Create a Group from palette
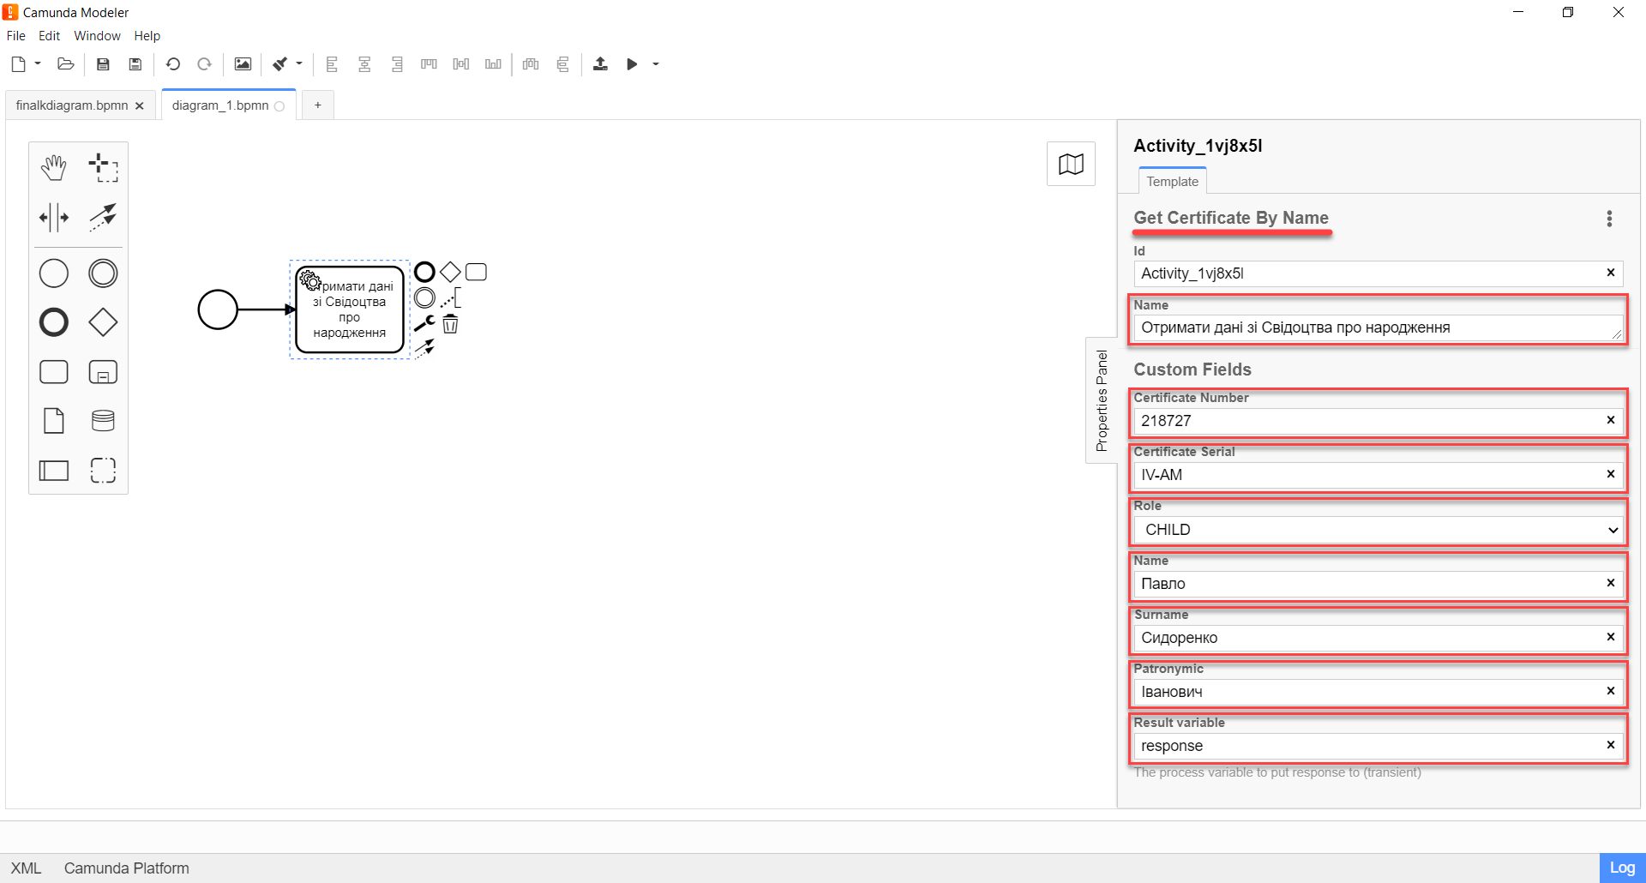Screen dimensions: 1646x883 103,470
